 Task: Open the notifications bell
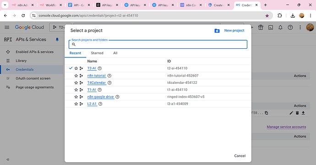(x=280, y=27)
